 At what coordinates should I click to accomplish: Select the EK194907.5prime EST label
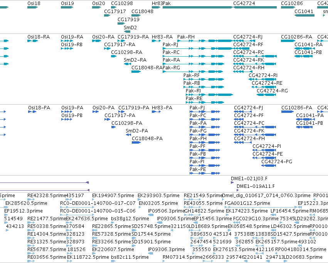point(113,196)
